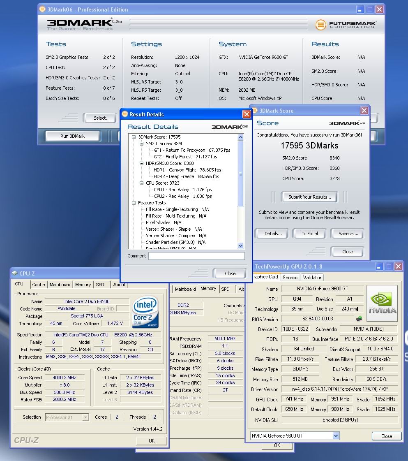Select Vertex Shader - Complex row
The image size is (408, 461).
(x=176, y=236)
